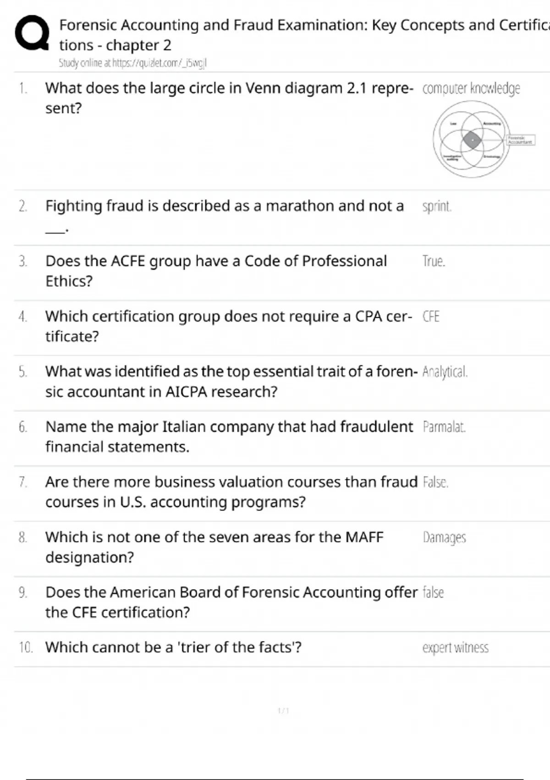Viewport: 550px width, 780px height.
Task: Click the "Damages" answer
Action: point(444,537)
